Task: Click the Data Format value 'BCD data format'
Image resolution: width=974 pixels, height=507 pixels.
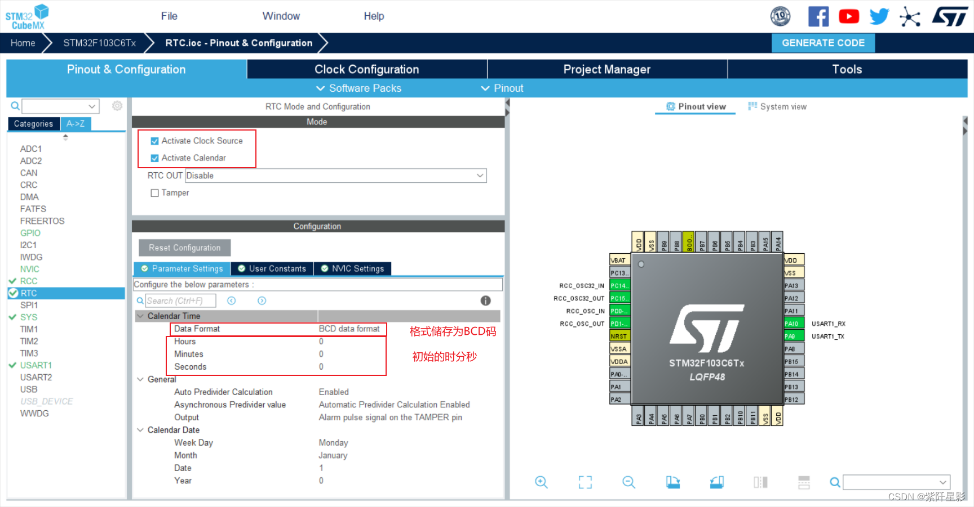Action: tap(349, 329)
